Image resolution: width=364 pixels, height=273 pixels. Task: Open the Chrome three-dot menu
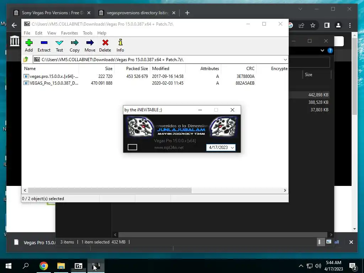pos(350,25)
